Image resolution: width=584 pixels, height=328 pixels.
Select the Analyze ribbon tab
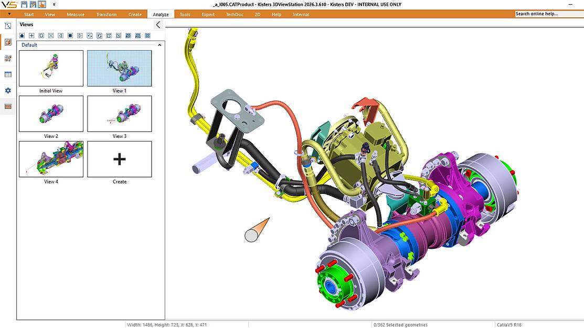click(161, 15)
